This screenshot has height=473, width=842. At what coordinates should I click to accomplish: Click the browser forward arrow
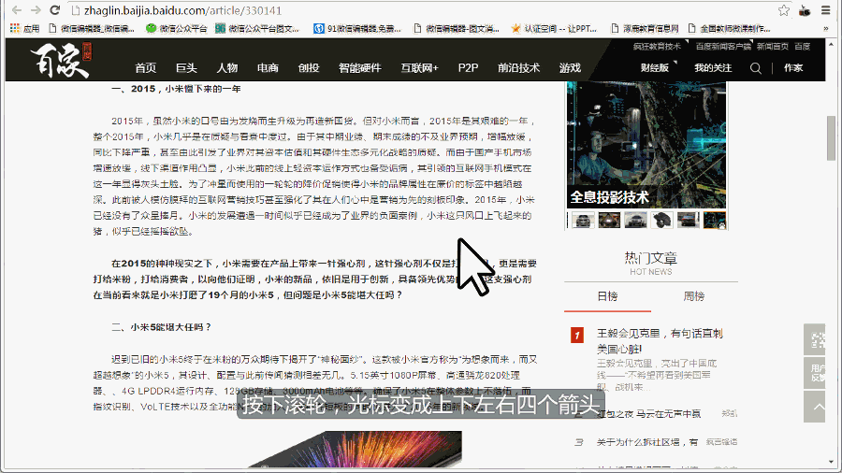pyautogui.click(x=36, y=10)
